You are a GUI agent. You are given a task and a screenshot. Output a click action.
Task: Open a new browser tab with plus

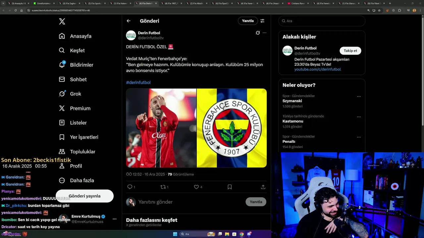click(390, 3)
